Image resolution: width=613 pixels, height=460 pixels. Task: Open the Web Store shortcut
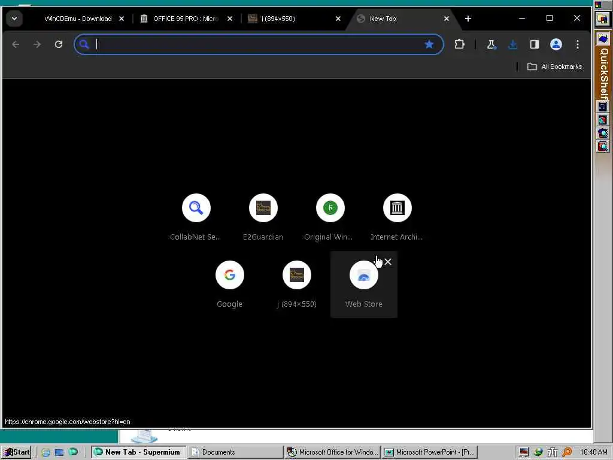tap(363, 285)
